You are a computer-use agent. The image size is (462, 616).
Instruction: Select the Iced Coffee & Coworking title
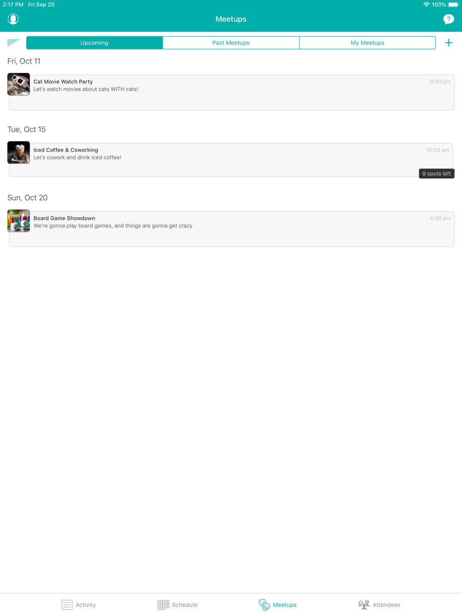[66, 150]
